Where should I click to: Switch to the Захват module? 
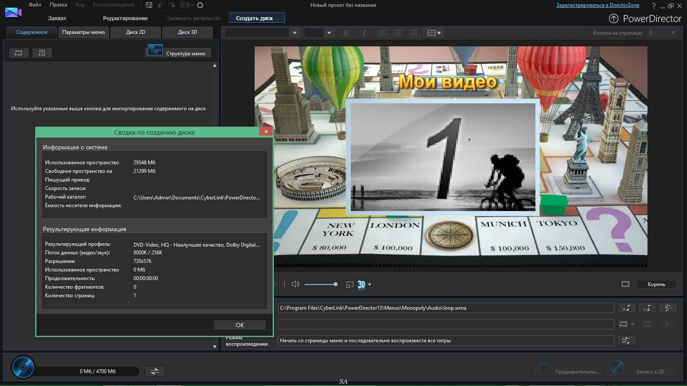pos(57,18)
